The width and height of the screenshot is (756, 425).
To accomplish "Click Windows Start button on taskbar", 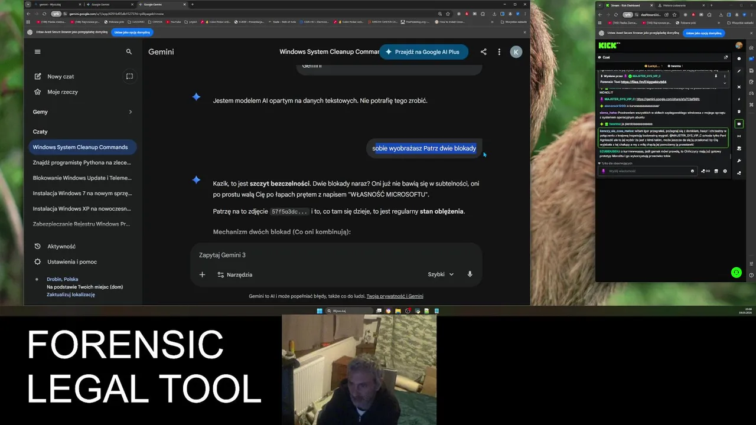I will [x=320, y=311].
